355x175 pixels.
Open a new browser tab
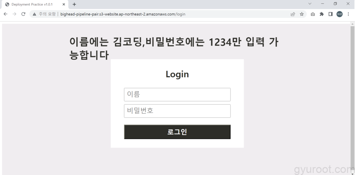pos(74,4)
